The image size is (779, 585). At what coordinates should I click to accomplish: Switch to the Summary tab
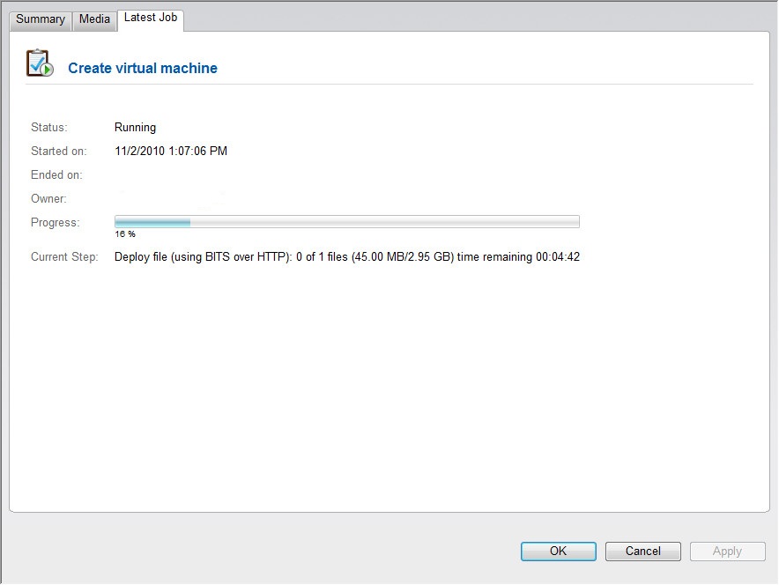pos(41,19)
